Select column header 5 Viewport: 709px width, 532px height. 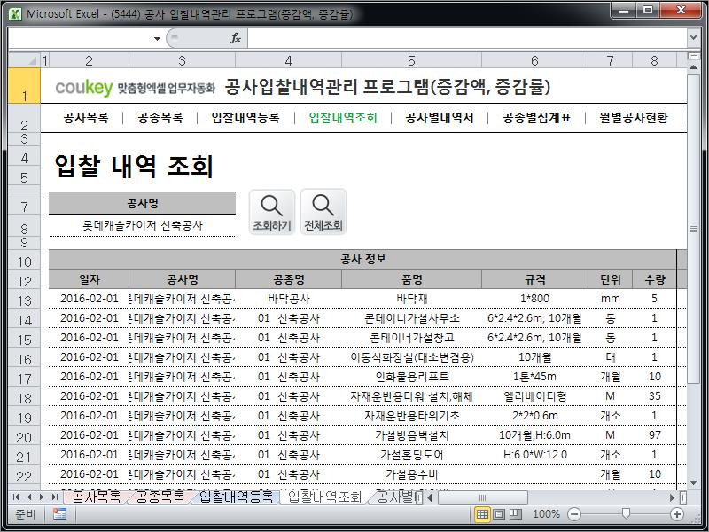[411, 60]
